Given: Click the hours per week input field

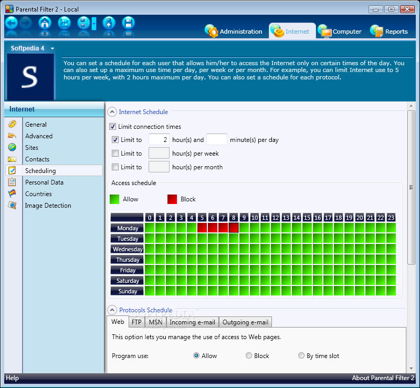Looking at the screenshot, I should pyautogui.click(x=159, y=153).
